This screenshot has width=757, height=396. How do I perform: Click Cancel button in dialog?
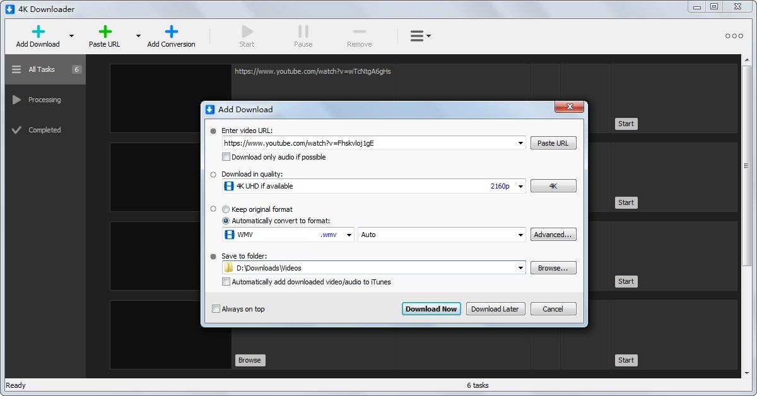point(553,309)
